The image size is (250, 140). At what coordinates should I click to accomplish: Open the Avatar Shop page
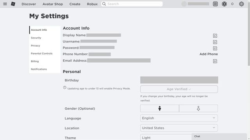[x=53, y=4]
